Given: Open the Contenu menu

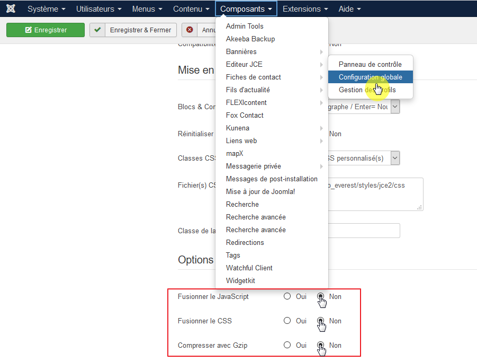Looking at the screenshot, I should (x=191, y=9).
